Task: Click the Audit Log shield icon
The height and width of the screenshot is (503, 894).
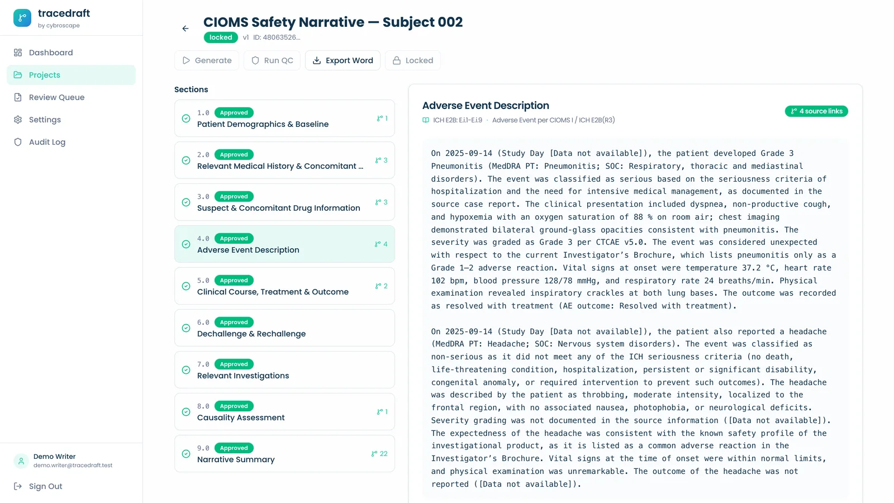Action: 18,142
